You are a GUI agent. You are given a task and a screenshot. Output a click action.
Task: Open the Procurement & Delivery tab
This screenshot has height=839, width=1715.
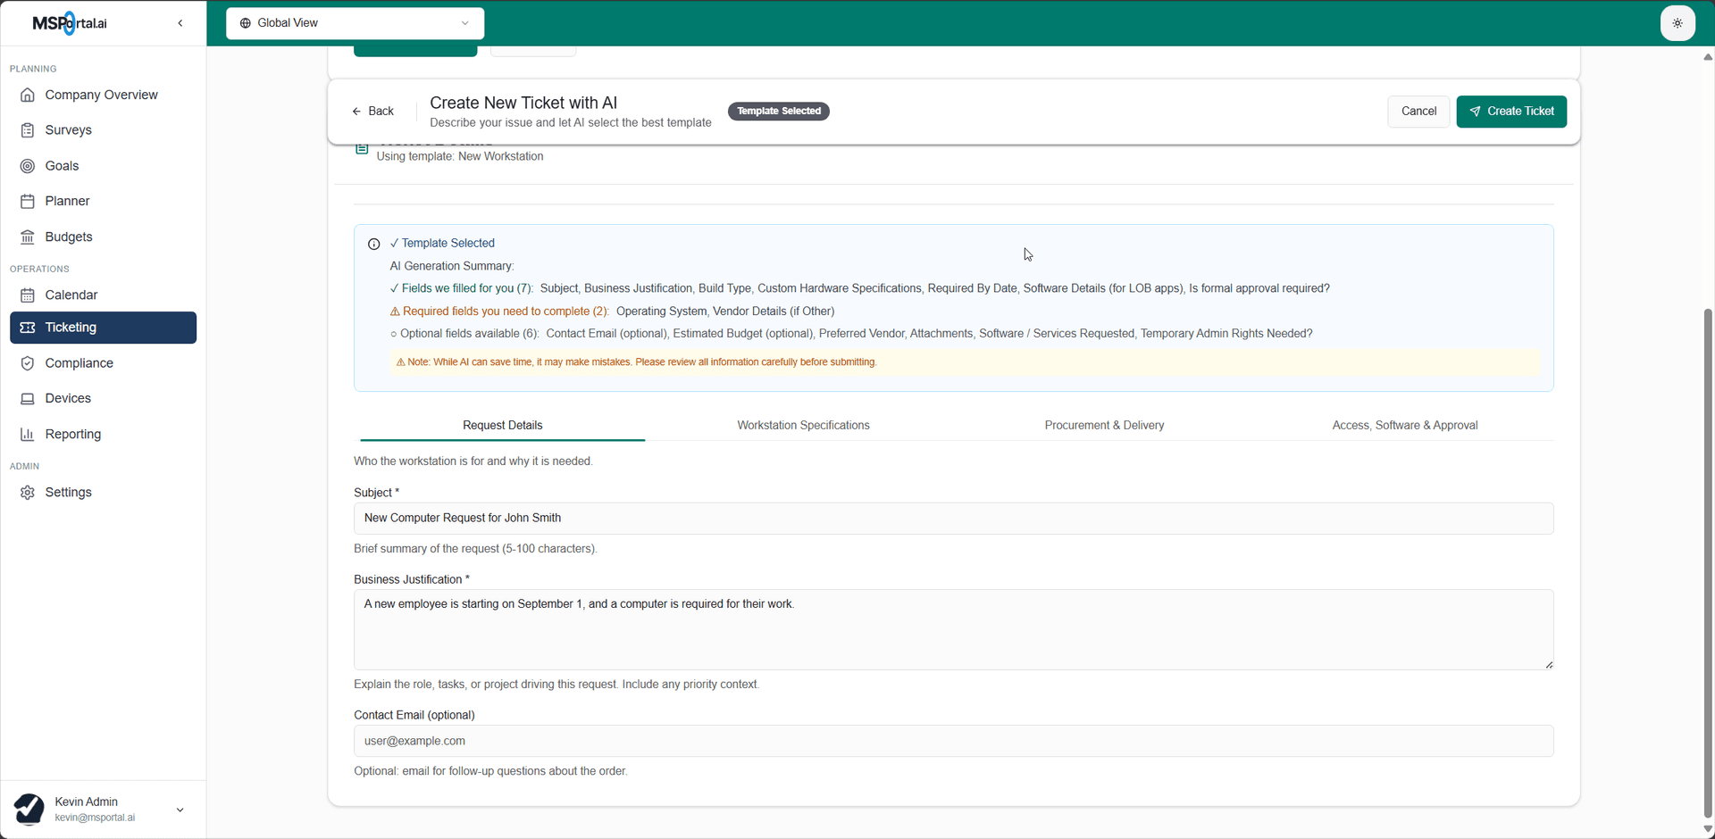pyautogui.click(x=1104, y=426)
